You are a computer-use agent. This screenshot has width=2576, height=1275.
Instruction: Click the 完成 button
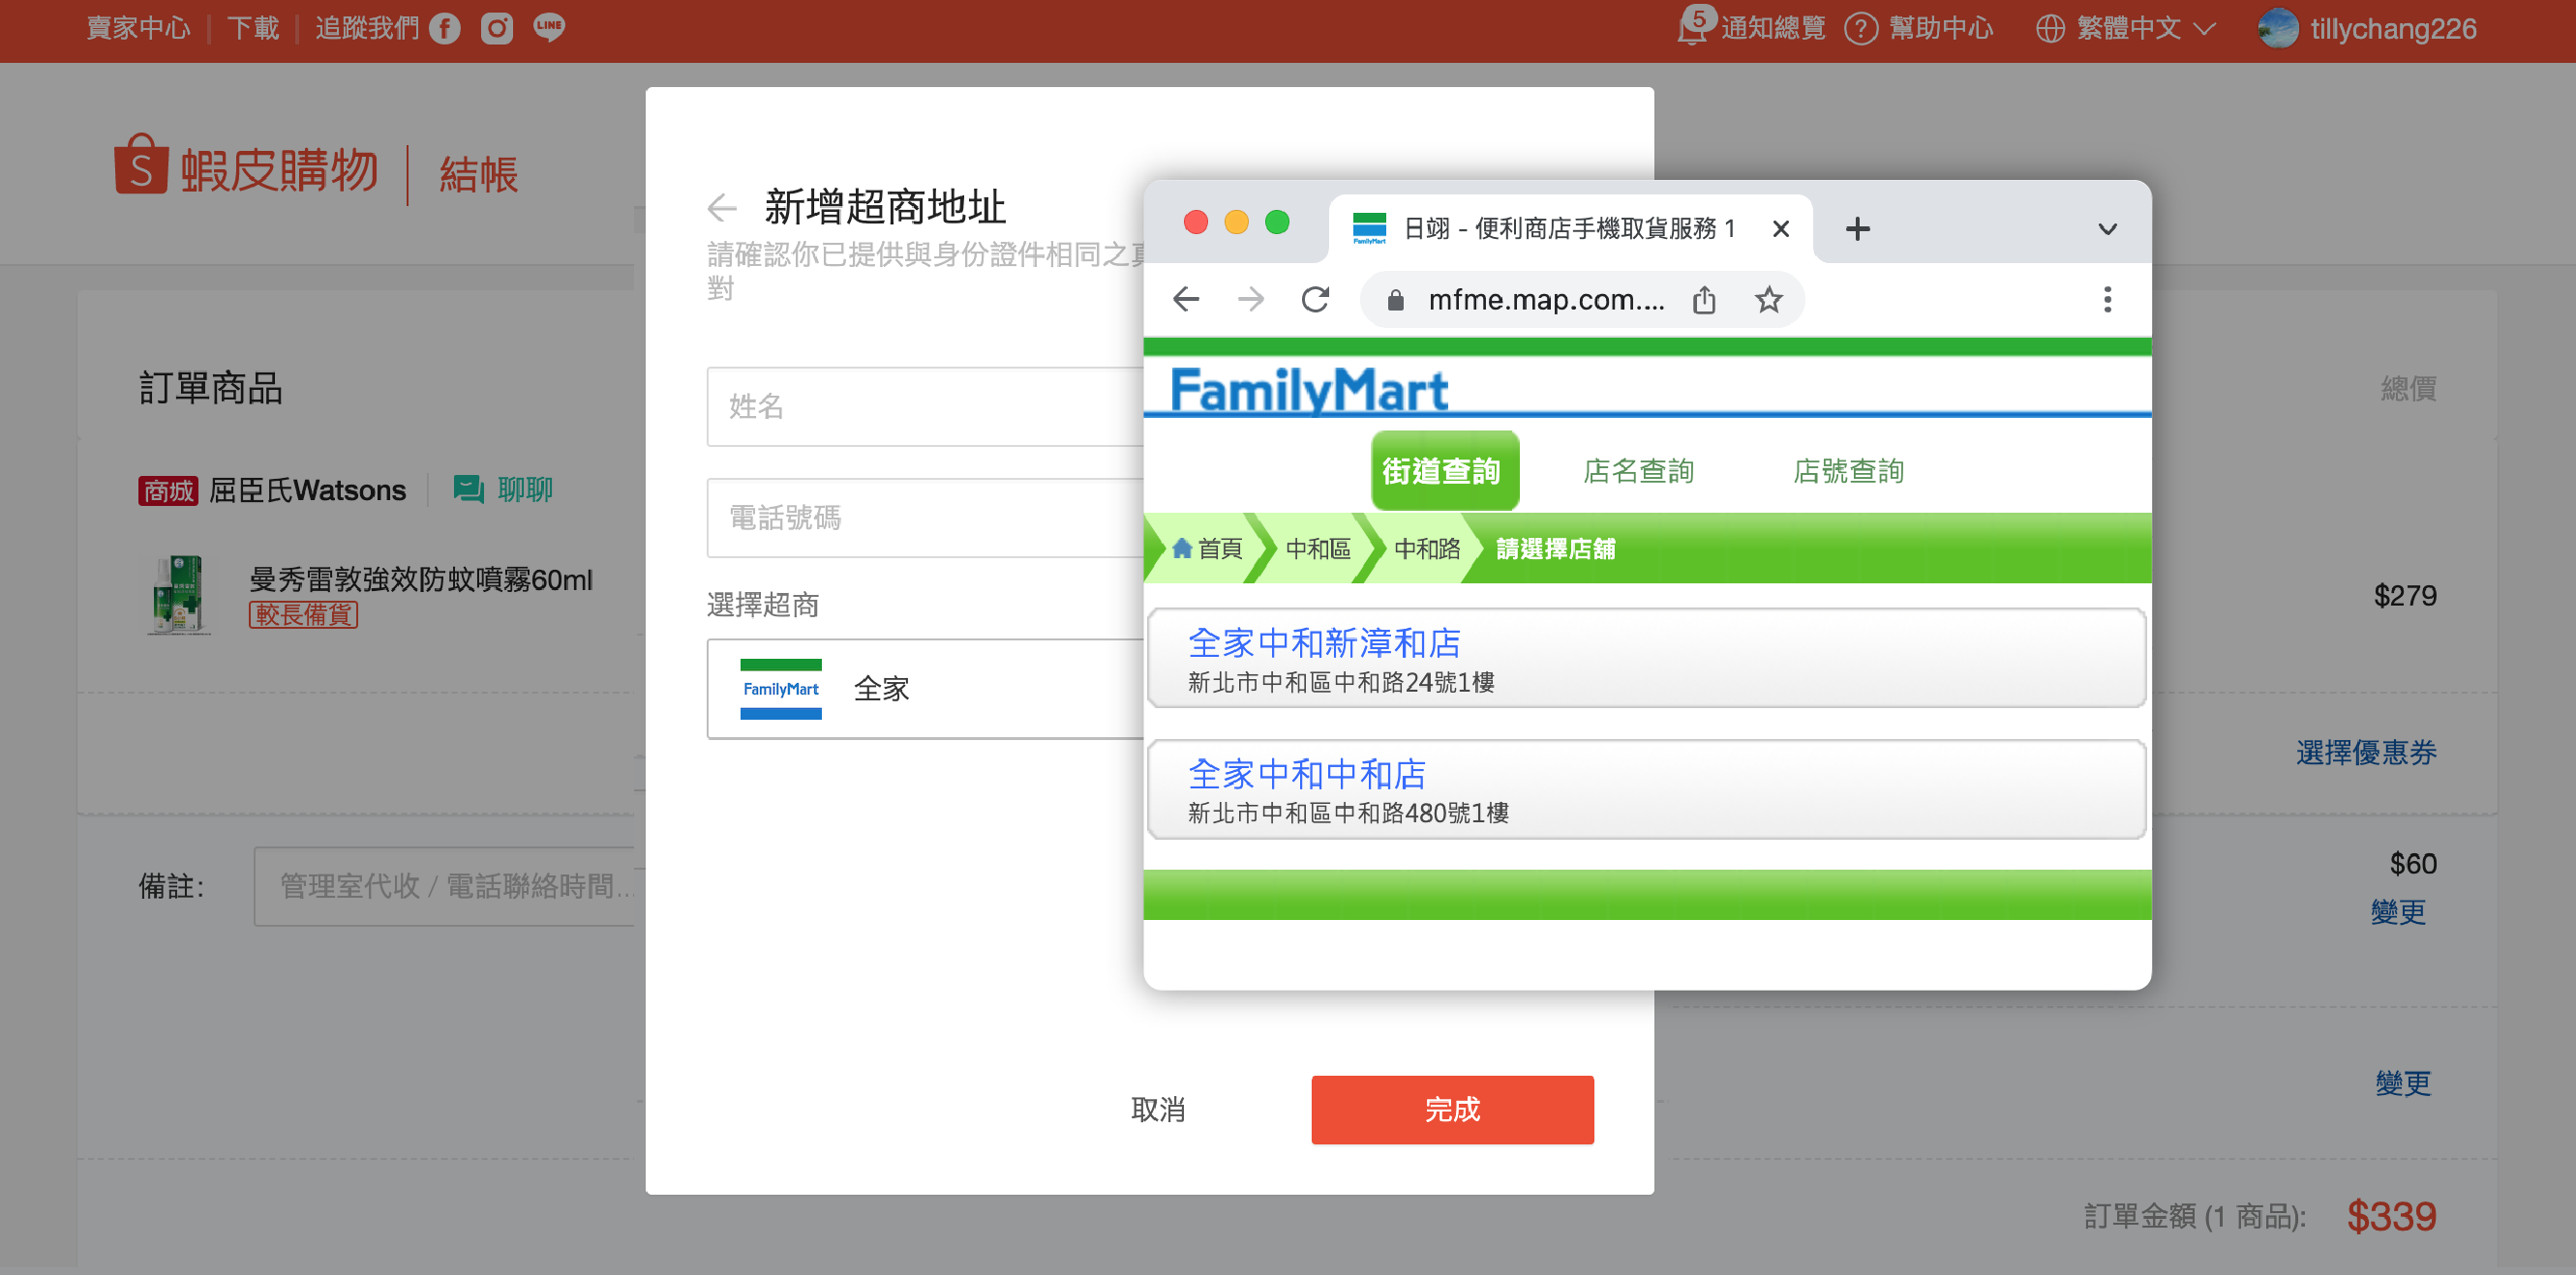click(1452, 1110)
